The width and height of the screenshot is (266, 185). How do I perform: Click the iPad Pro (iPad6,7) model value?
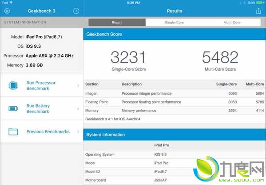tap(44, 37)
